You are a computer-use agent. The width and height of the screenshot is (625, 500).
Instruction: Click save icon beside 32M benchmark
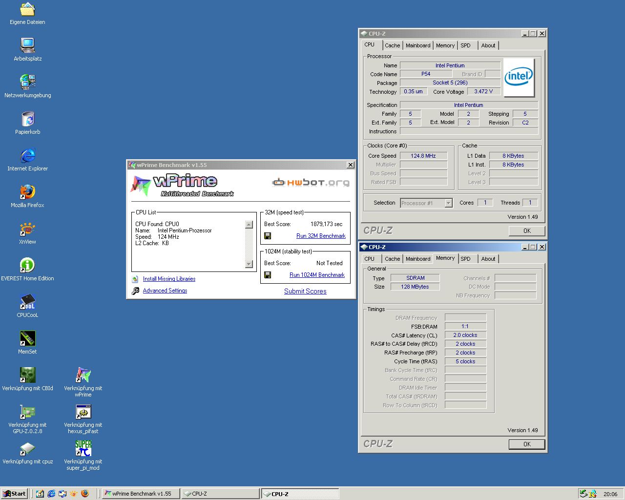point(268,236)
